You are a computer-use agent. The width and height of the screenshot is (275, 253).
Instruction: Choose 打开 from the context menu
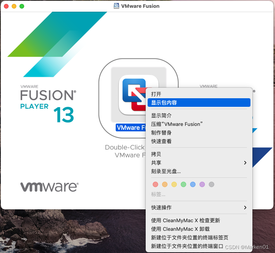[199, 94]
